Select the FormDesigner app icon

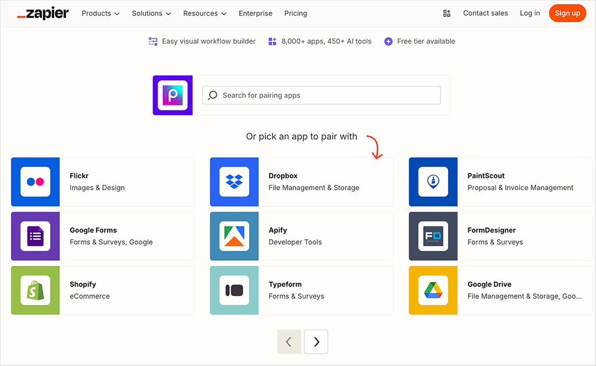pyautogui.click(x=433, y=236)
